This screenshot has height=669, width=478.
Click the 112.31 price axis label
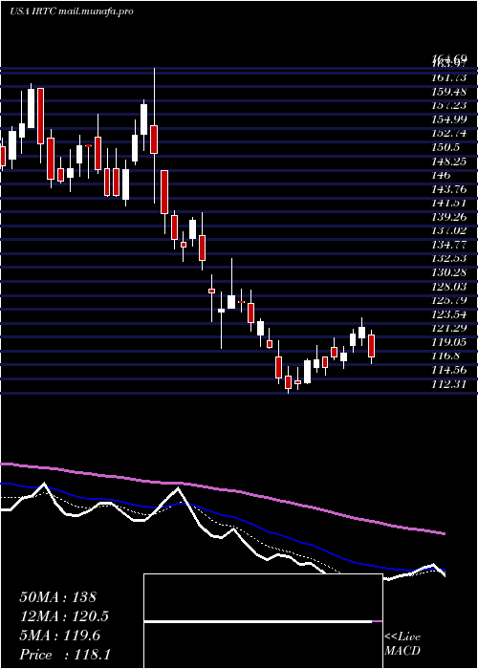449,384
